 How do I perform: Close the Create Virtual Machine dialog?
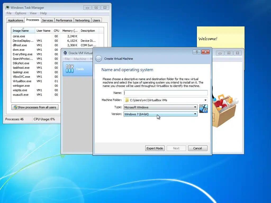[x=205, y=52]
